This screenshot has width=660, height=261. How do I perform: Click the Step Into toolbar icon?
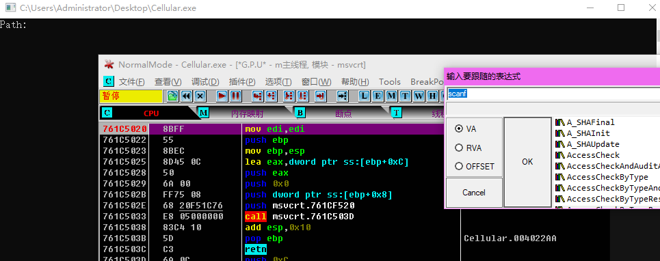258,96
